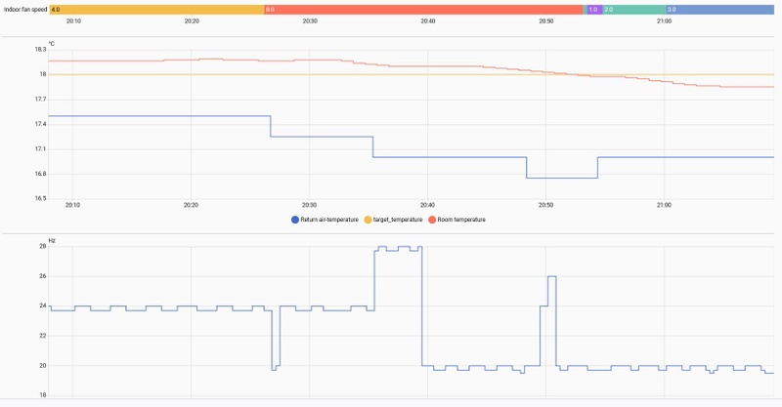Toggle the target_temperature legend entry
This screenshot has width=782, height=407.
394,220
